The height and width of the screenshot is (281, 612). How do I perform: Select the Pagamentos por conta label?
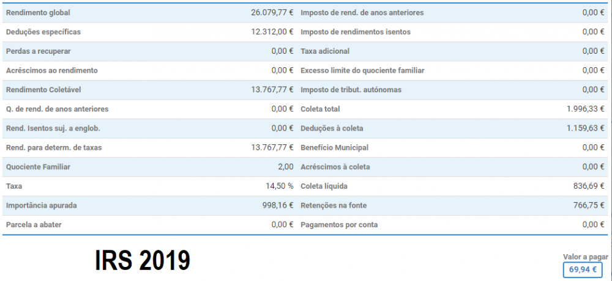coord(339,225)
